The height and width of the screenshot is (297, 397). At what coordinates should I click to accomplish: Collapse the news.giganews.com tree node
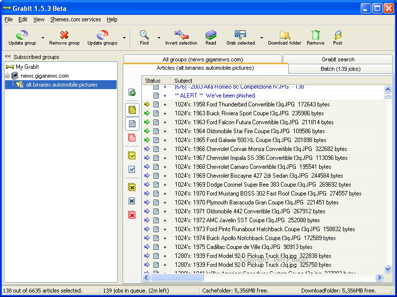(7, 76)
